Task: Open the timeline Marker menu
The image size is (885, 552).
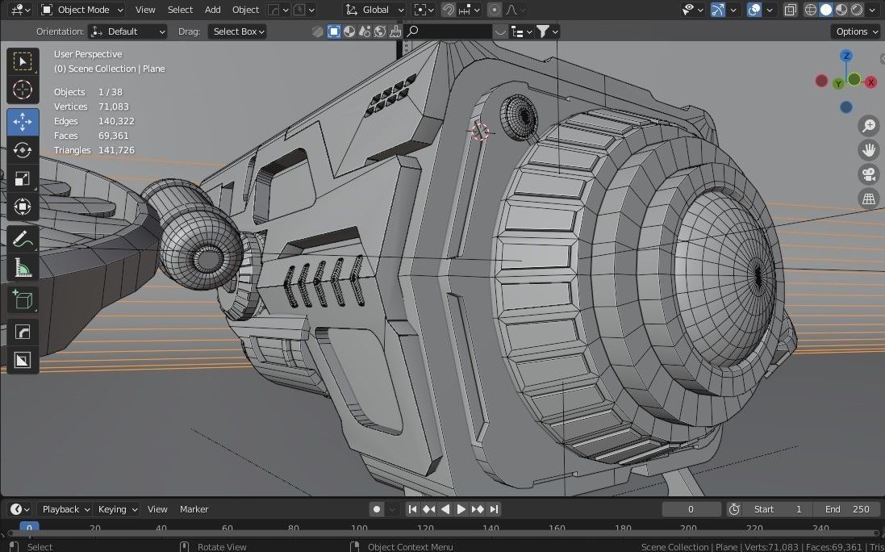Action: tap(194, 509)
